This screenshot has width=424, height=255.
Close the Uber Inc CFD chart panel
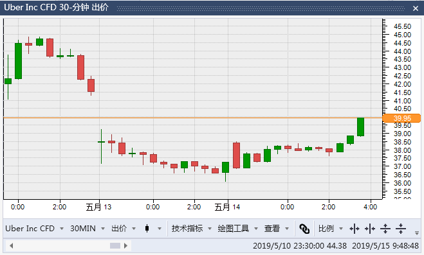(416, 8)
